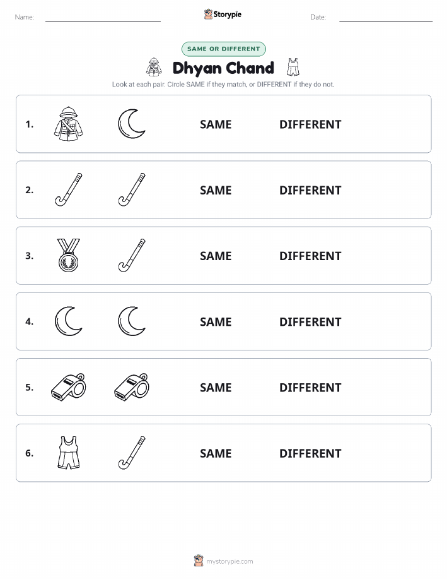
Task: Click the left crescent moon in row 4
Action: [x=69, y=321]
